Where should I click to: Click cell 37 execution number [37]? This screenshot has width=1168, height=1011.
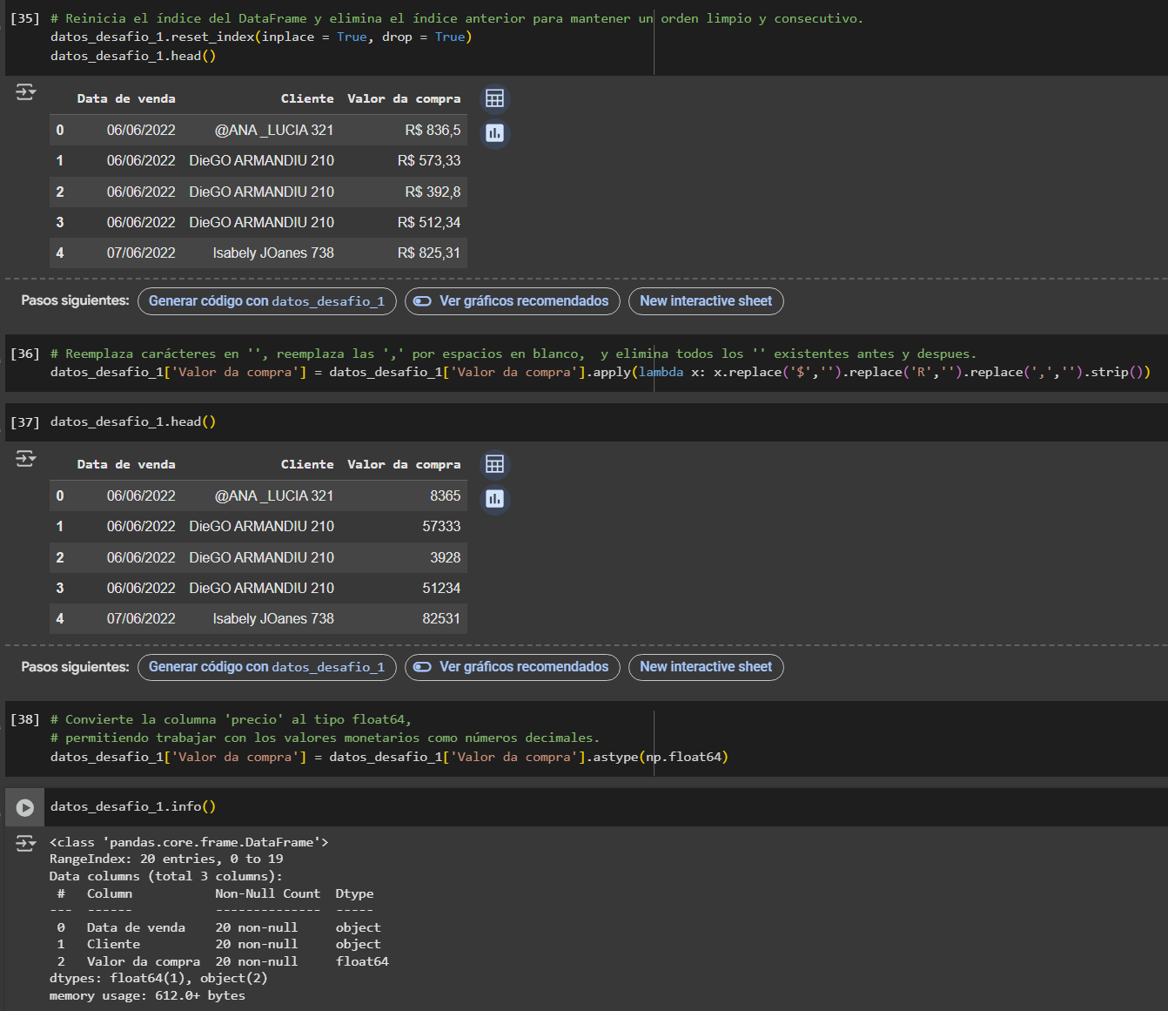click(x=25, y=422)
